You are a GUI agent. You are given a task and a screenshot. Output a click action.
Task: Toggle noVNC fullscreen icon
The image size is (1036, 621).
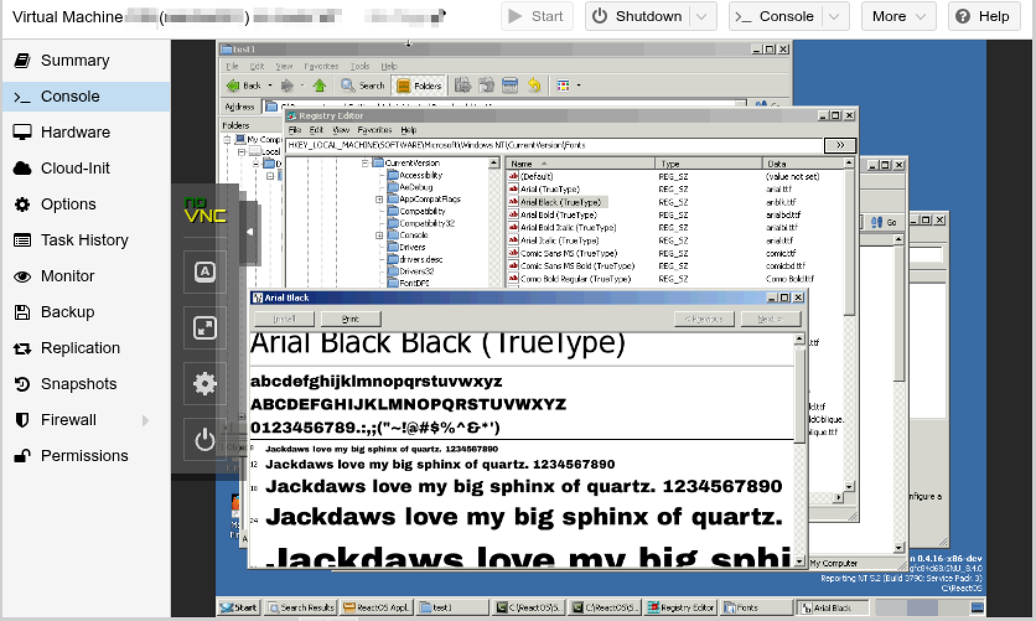[204, 327]
